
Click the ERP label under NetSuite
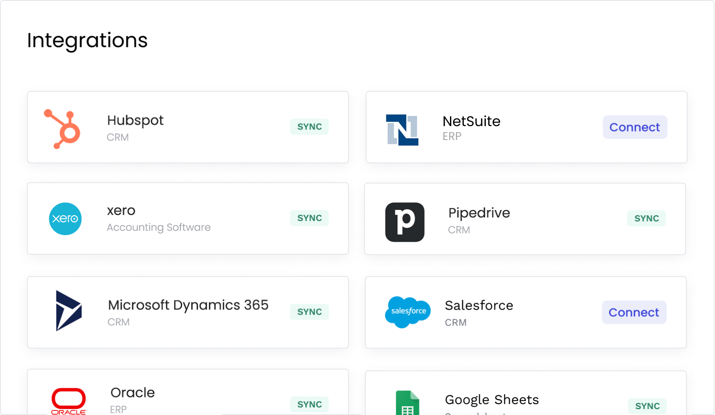[452, 136]
